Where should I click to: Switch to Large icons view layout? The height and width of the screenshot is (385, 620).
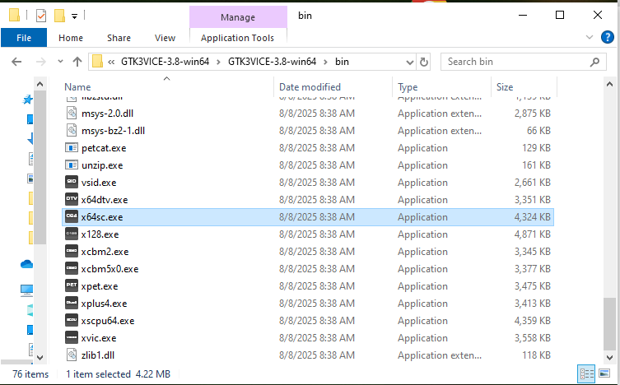(604, 373)
